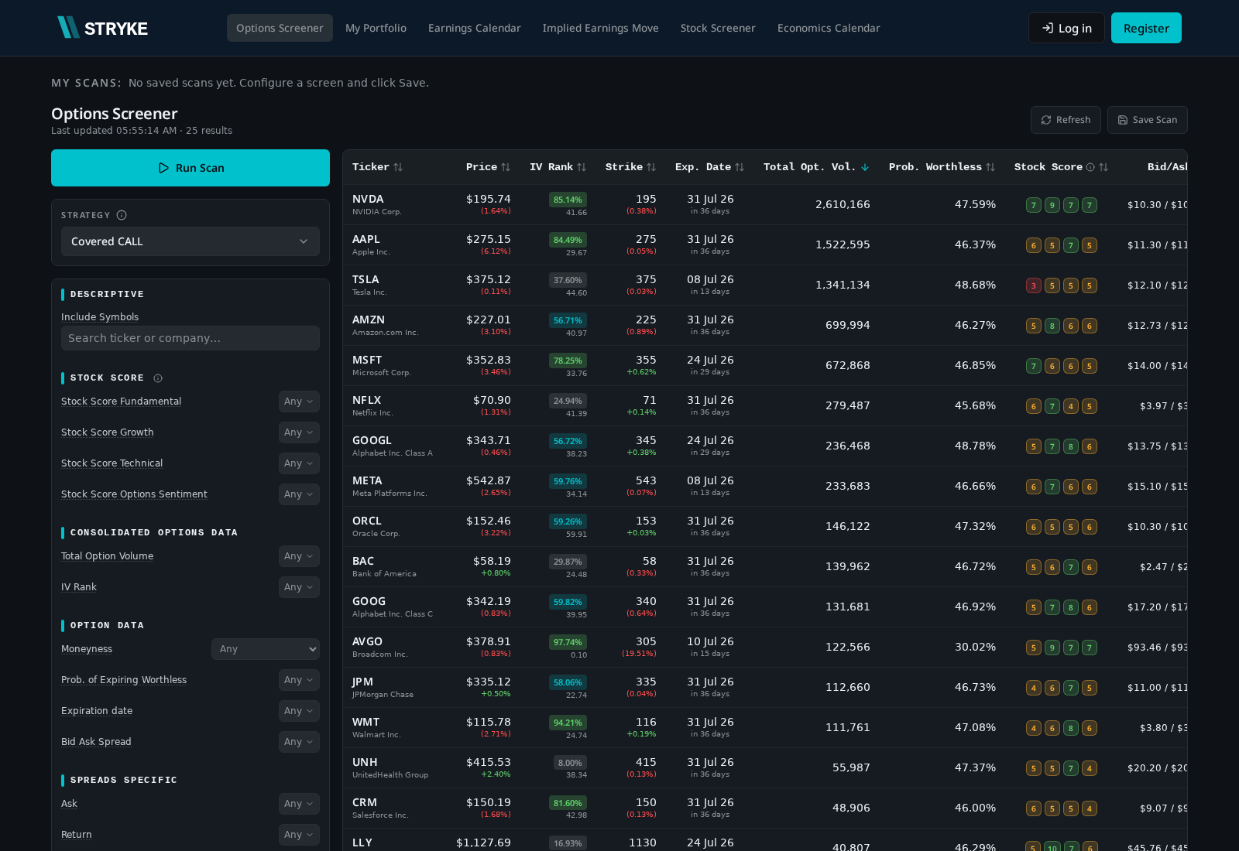Select the ORCL ticker row
Viewport: 1239px width, 851px height.
click(765, 527)
